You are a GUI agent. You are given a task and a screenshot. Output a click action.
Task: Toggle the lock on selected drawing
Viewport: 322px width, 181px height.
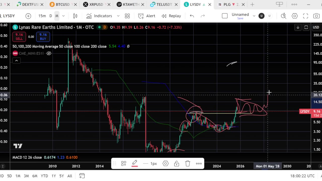pyautogui.click(x=177, y=164)
